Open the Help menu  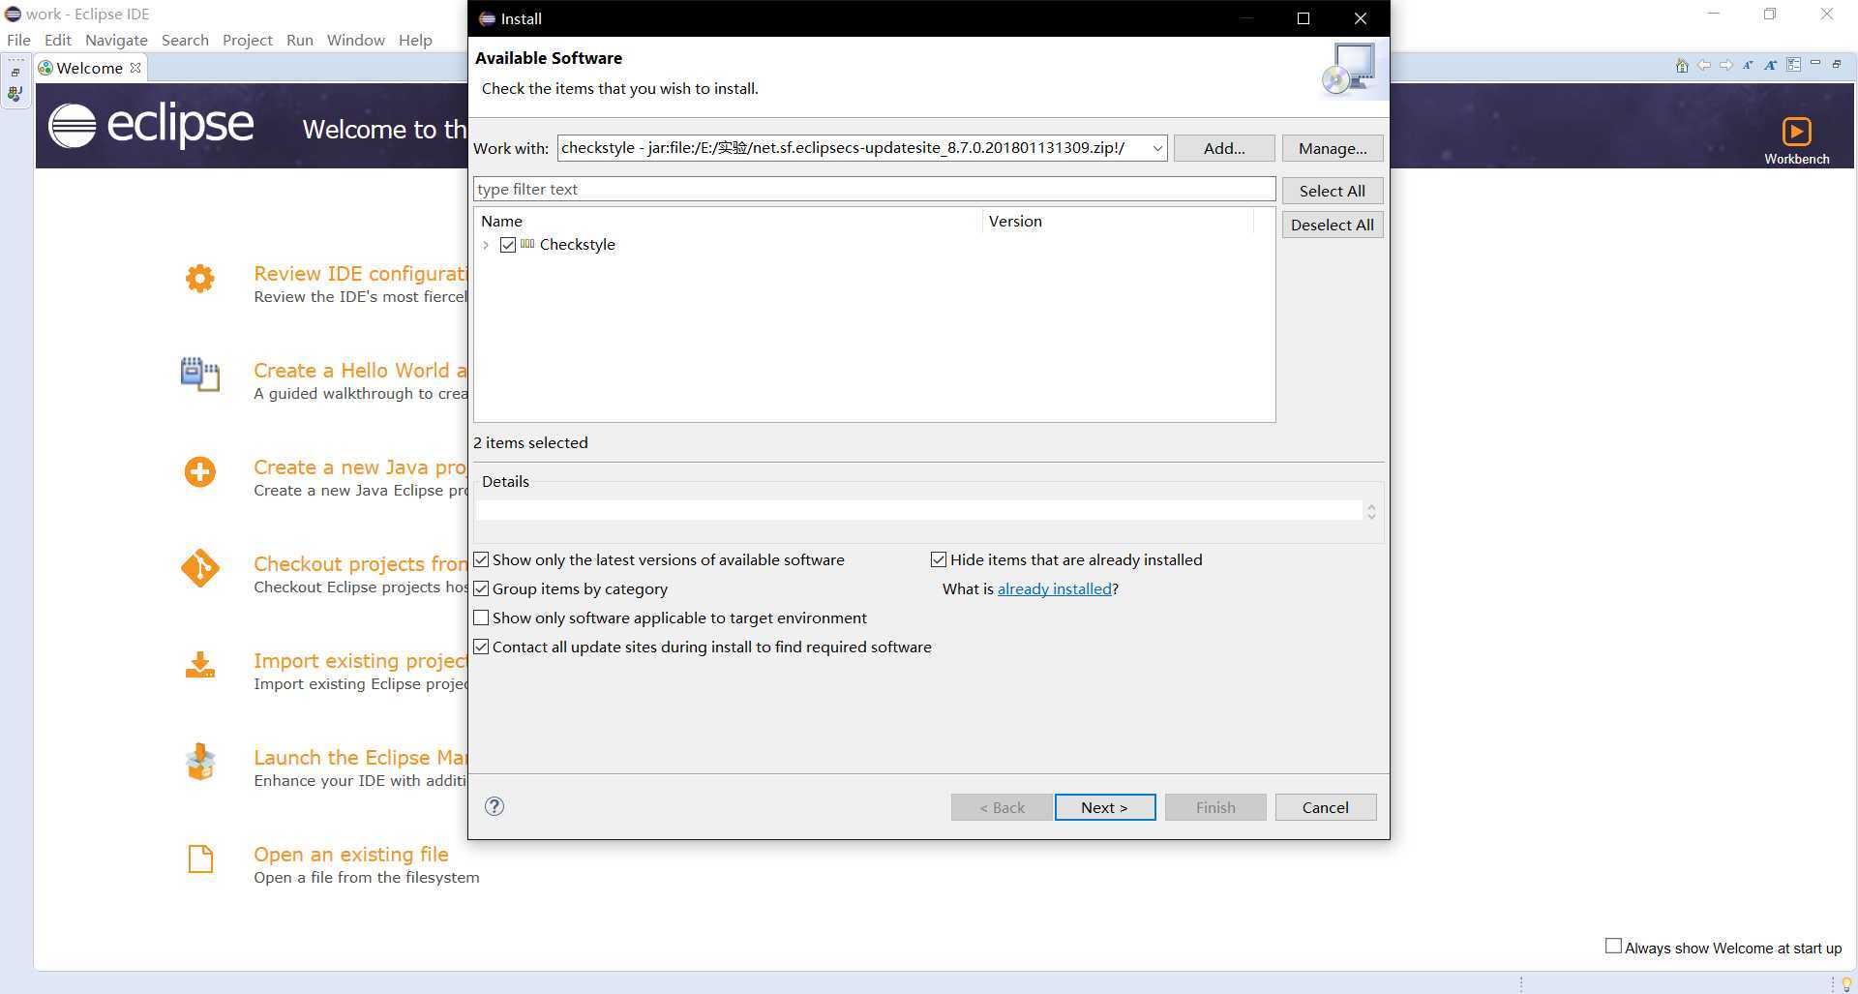coord(415,40)
